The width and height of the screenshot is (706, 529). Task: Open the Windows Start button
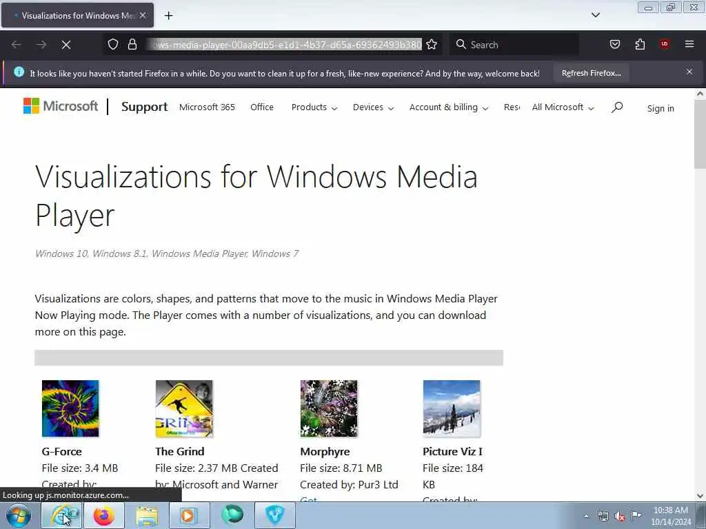(x=19, y=515)
